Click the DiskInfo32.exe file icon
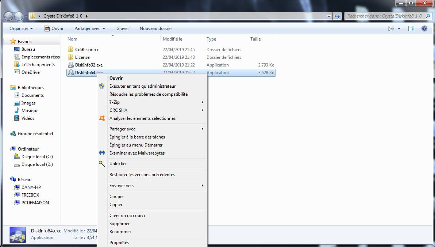The width and height of the screenshot is (435, 247). pyautogui.click(x=71, y=65)
